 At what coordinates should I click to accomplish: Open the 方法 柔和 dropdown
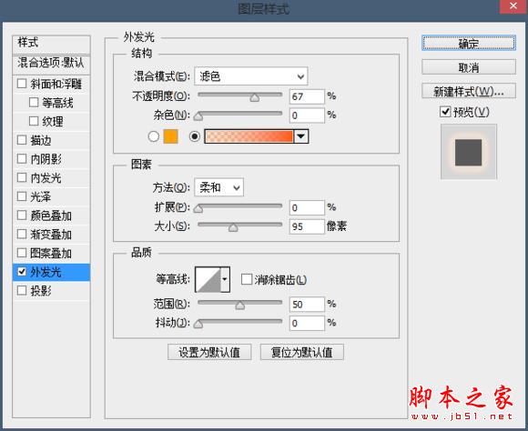(x=218, y=187)
